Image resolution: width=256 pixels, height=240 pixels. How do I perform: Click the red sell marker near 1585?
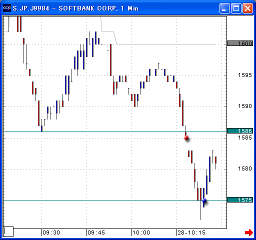coord(186,138)
